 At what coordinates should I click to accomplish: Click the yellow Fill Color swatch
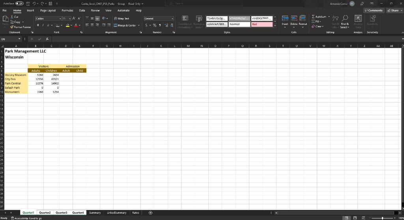tap(67, 25)
